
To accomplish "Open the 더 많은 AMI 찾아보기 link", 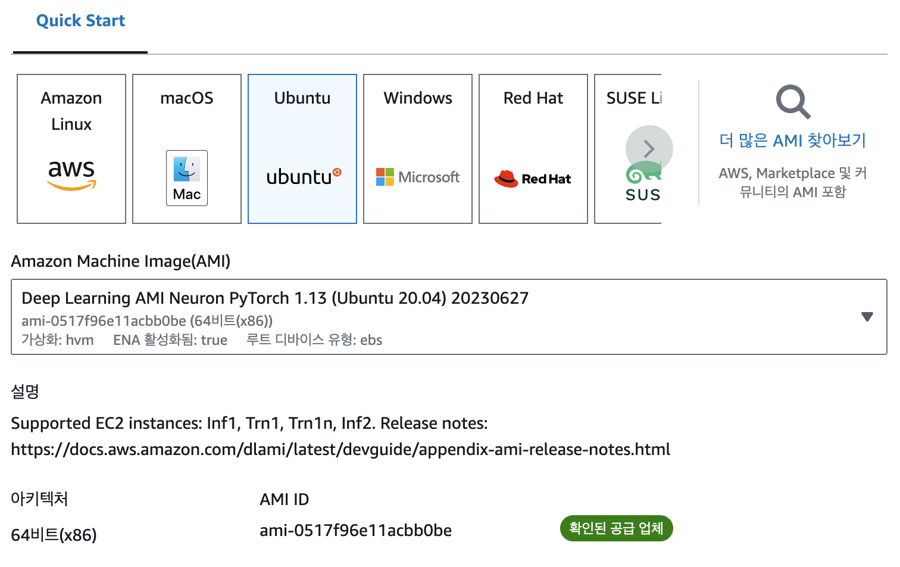I will point(793,141).
